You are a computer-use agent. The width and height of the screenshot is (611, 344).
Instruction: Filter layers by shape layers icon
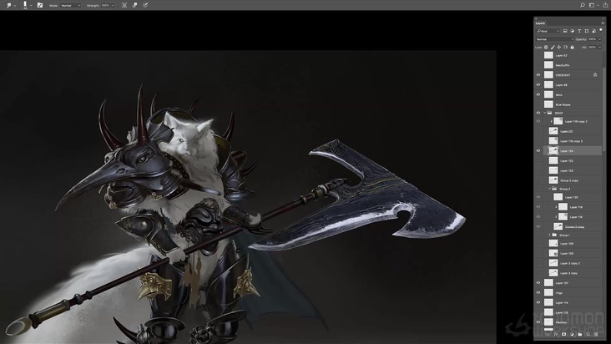[587, 31]
